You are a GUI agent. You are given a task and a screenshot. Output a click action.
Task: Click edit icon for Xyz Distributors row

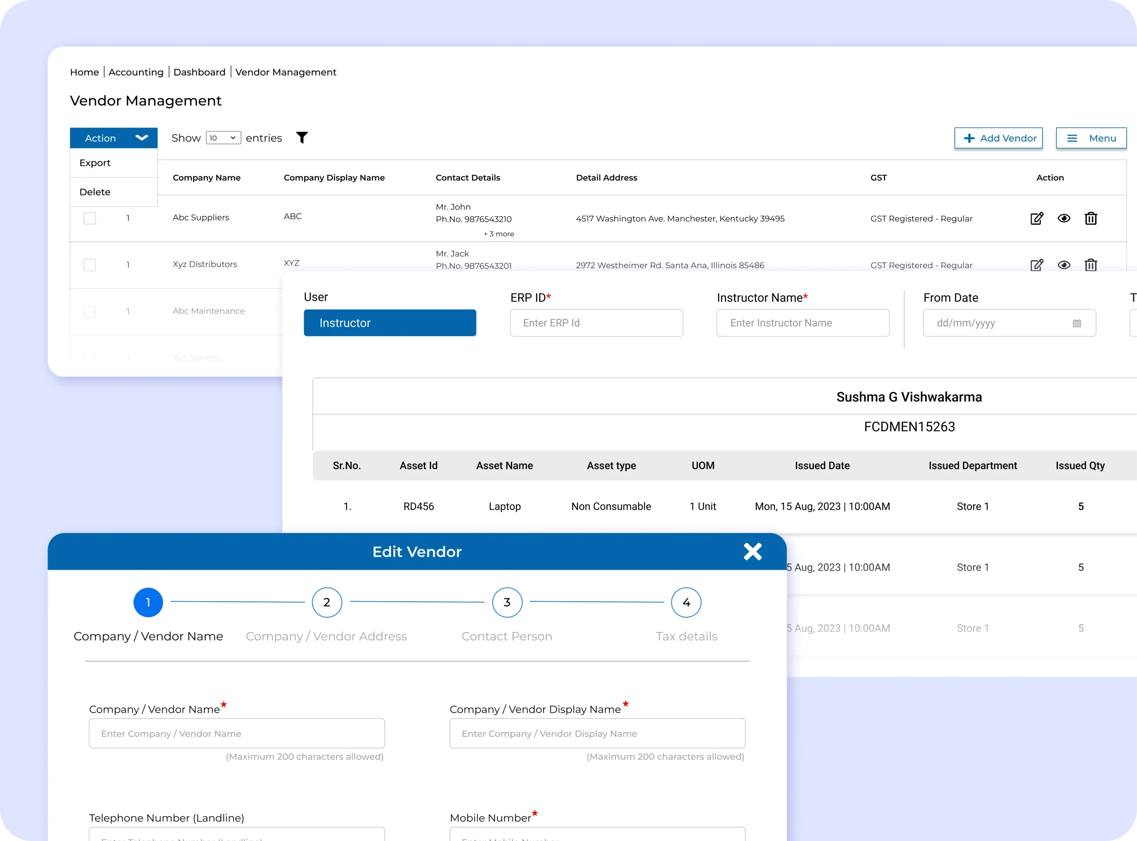tap(1037, 265)
